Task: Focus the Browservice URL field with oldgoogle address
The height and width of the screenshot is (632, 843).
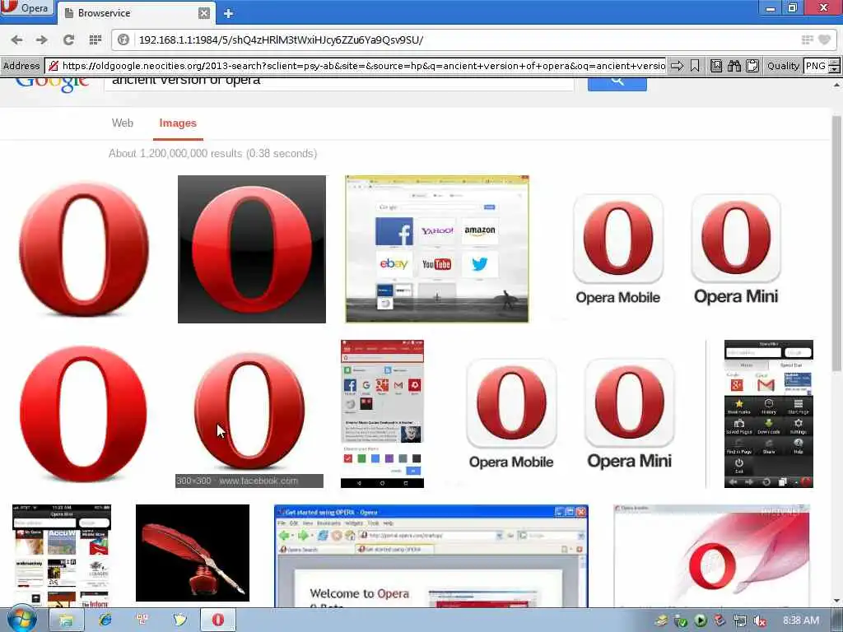Action: coord(363,66)
